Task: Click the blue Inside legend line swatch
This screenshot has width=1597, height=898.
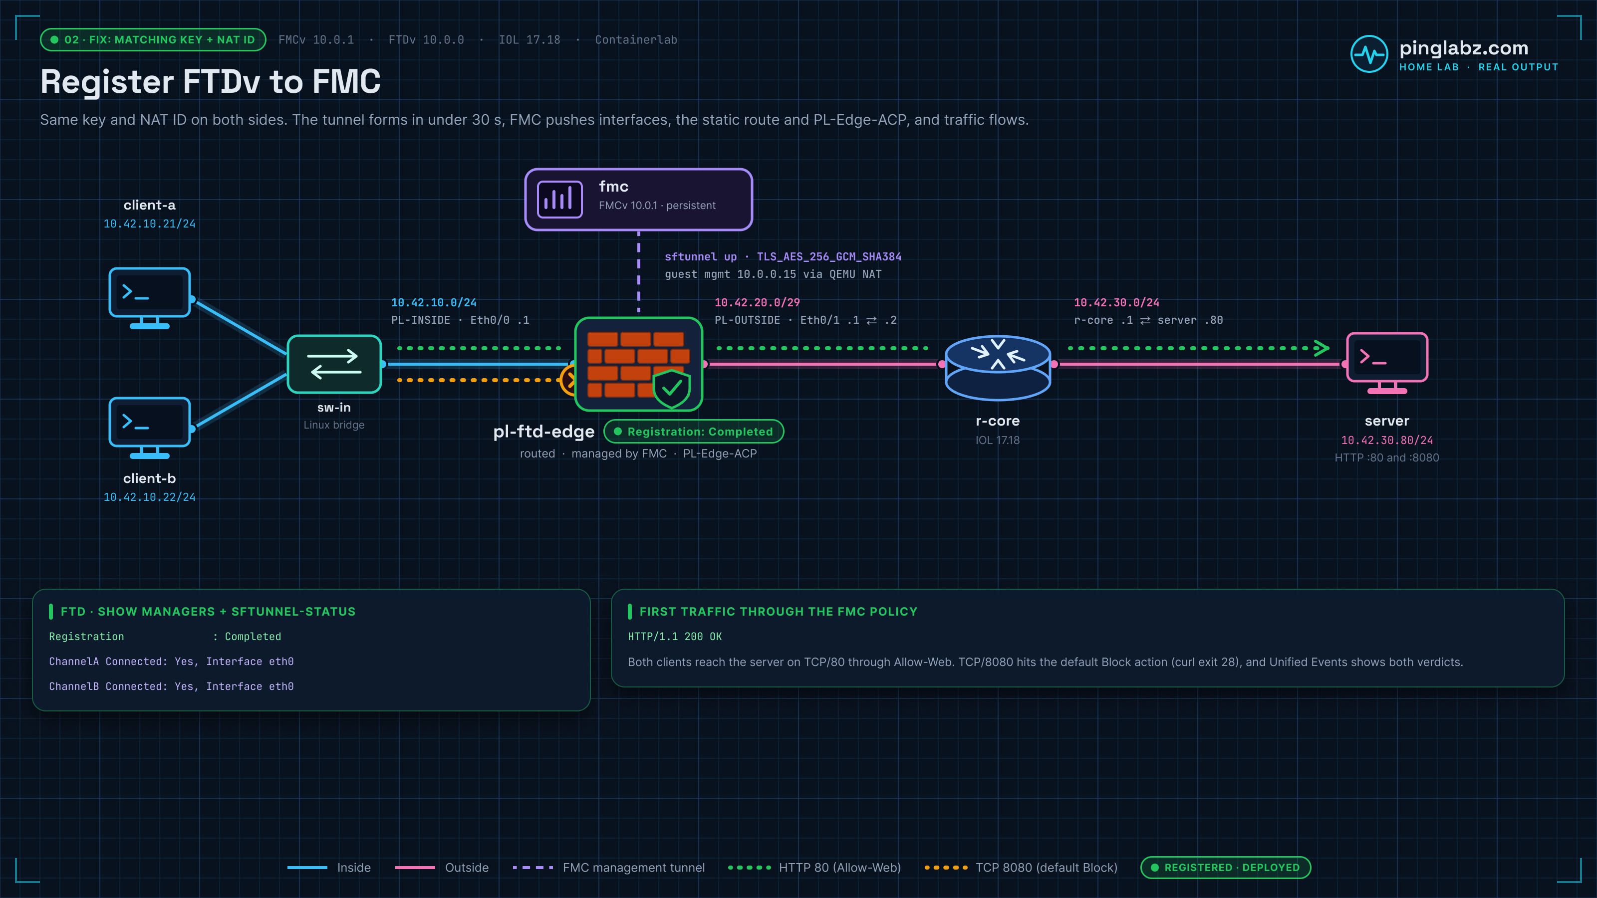Action: pos(307,868)
